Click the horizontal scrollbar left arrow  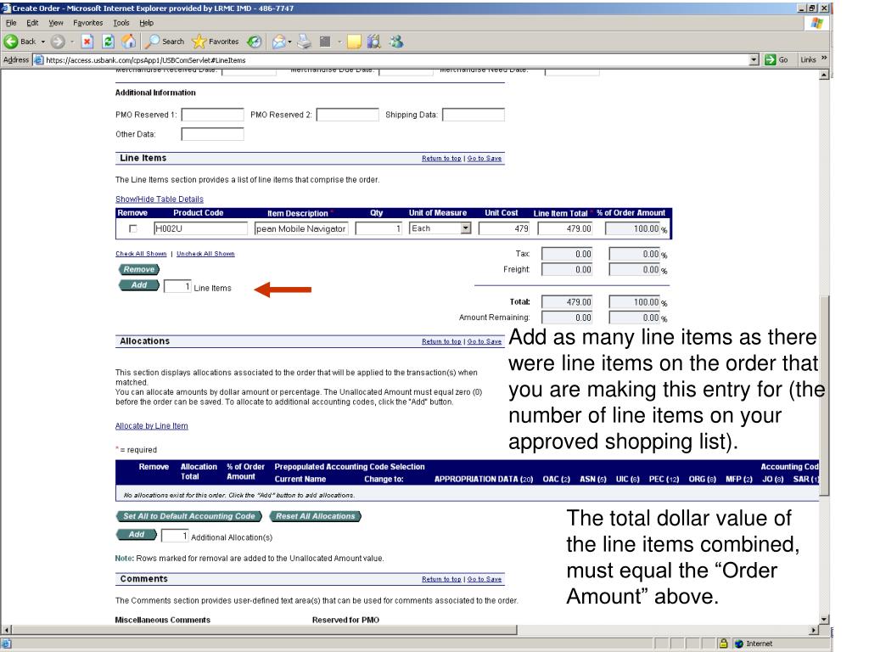coord(6,630)
